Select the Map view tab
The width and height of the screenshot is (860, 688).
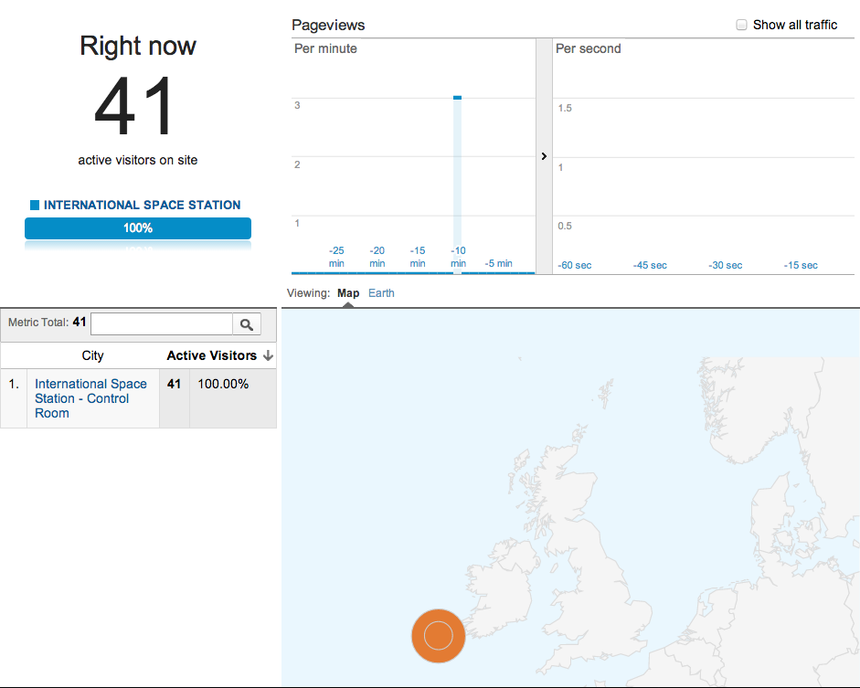click(x=348, y=292)
